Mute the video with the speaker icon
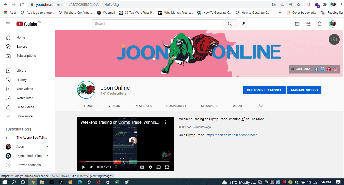 tap(92, 167)
